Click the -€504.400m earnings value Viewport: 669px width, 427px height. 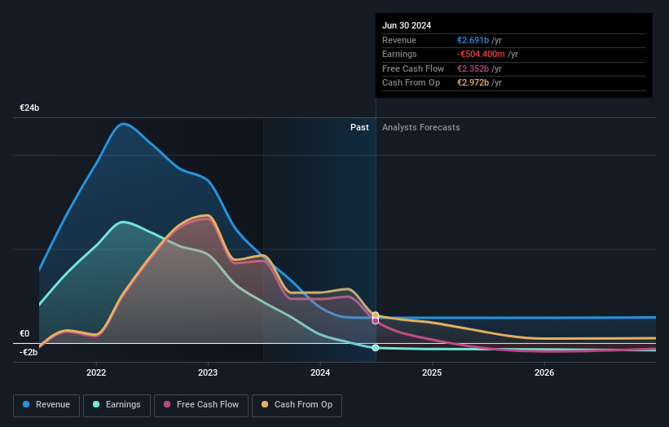point(481,54)
